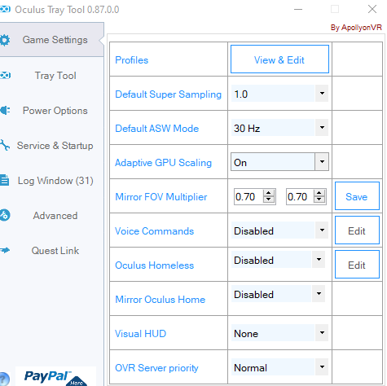Click the second Mirror FOV 0.70 field
This screenshot has width=387, height=386.
tap(300, 196)
